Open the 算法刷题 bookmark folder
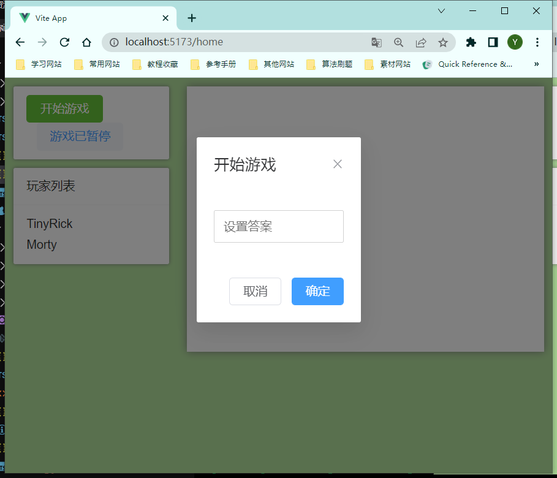Image resolution: width=557 pixels, height=478 pixels. click(330, 64)
